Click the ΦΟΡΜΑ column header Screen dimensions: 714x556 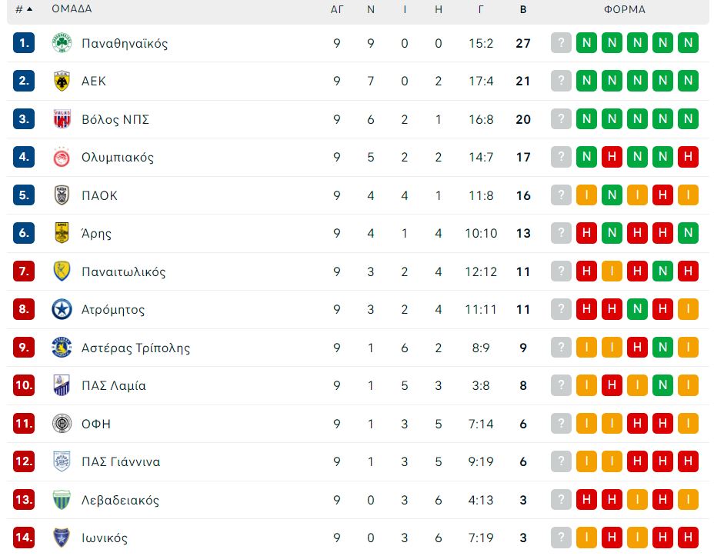pyautogui.click(x=624, y=9)
